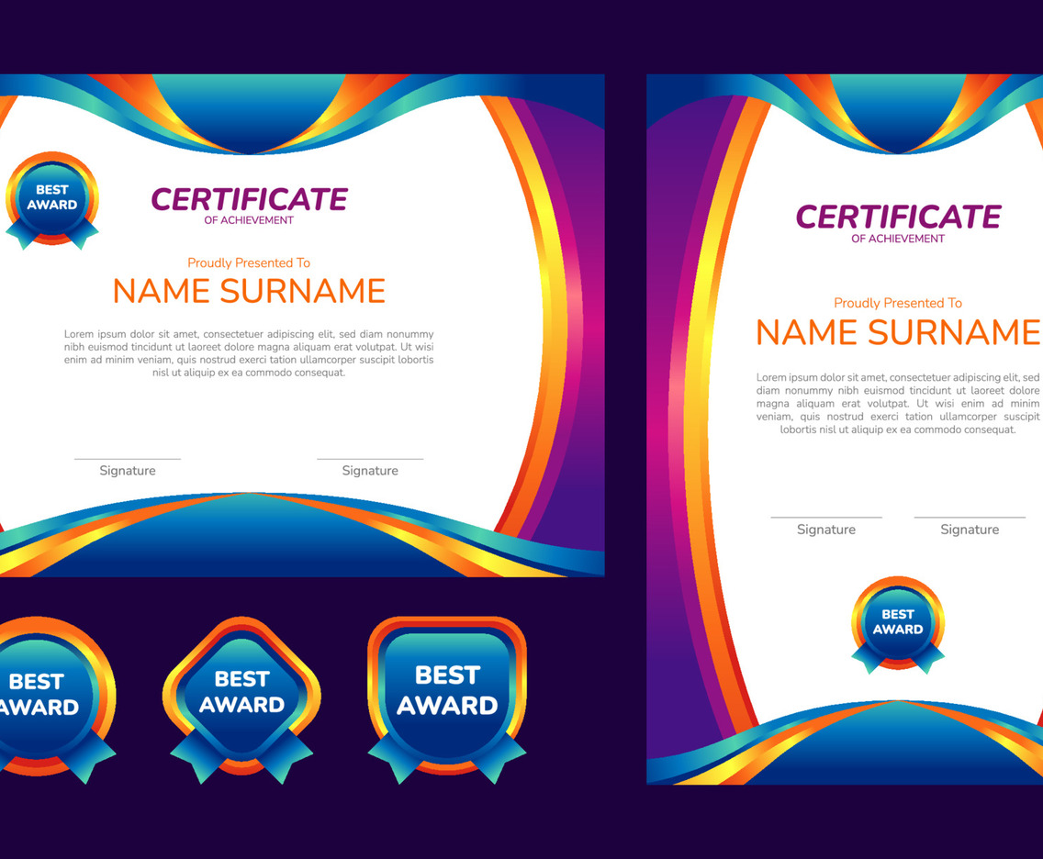Click left Signature label on portrait certificate
This screenshot has width=1043, height=859.
click(x=826, y=530)
